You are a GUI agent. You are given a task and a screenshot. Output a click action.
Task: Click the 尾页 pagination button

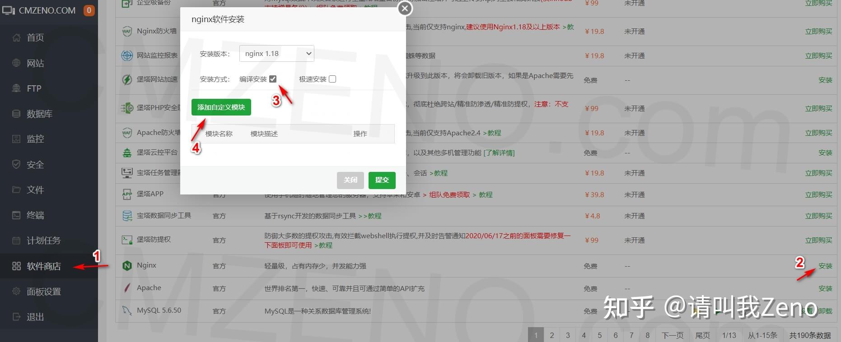tap(703, 335)
